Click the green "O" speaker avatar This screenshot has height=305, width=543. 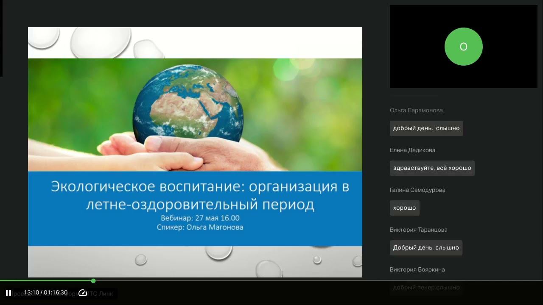[464, 47]
